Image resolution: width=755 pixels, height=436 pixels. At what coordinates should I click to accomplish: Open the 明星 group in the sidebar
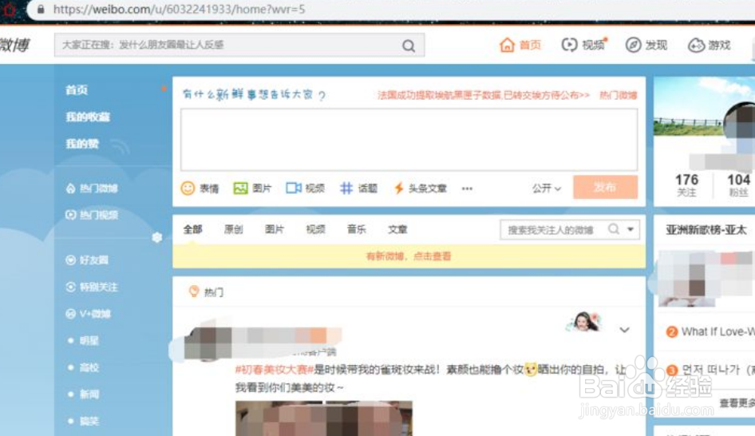pos(89,341)
